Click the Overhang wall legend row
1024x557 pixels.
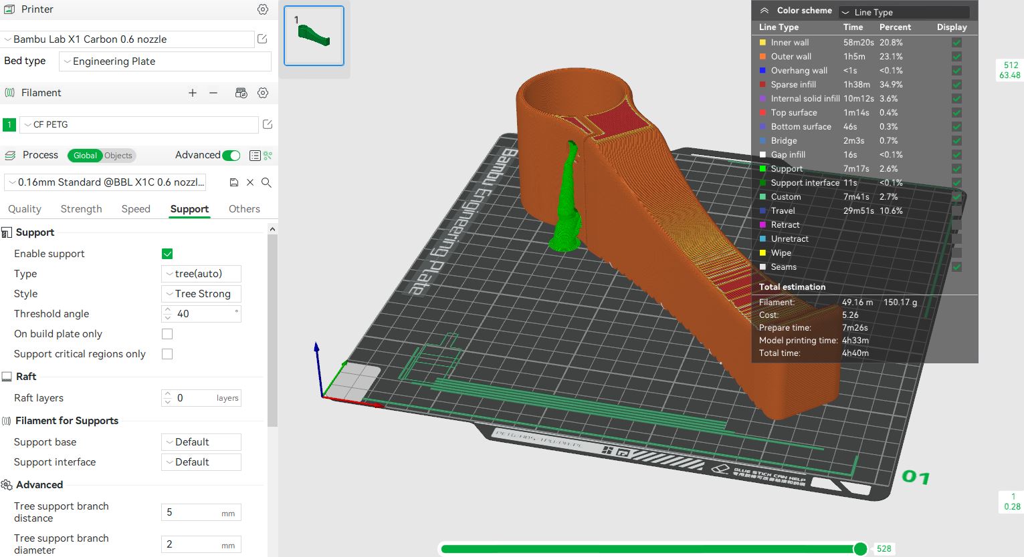(864, 70)
